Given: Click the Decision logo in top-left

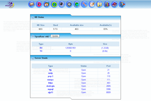Looking at the screenshot, I should coord(10,4).
